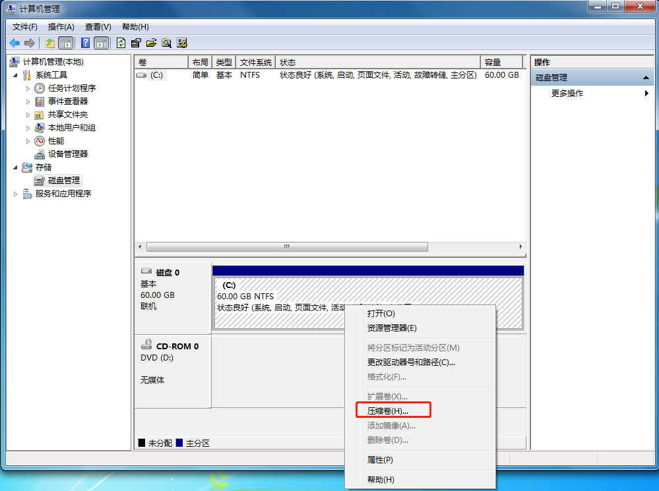Choose 压缩卷(H)... from the context menu
The image size is (659, 491).
coord(388,411)
